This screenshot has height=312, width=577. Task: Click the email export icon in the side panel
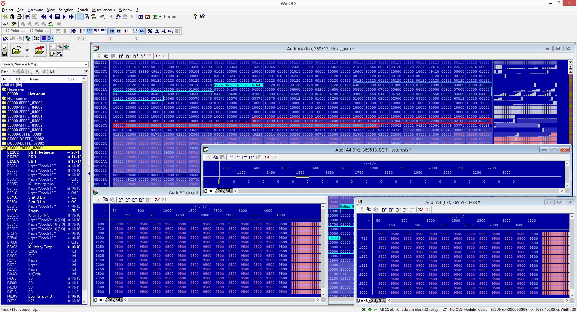click(x=60, y=54)
